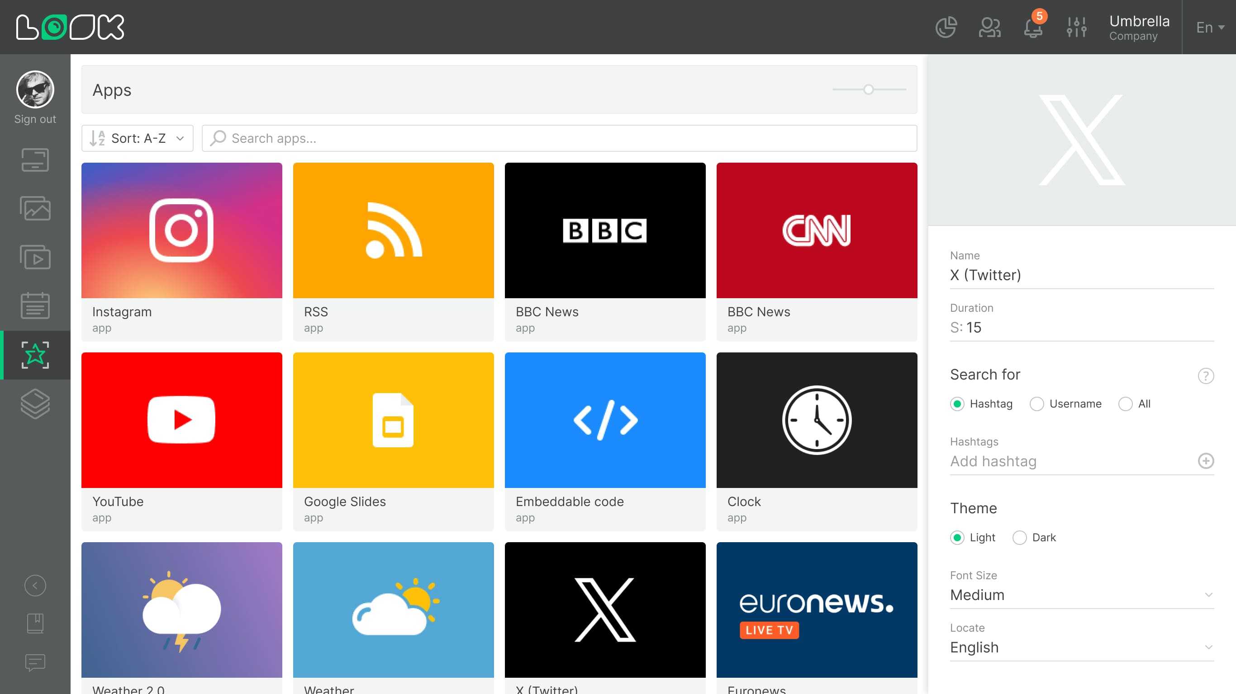
Task: Expand the Locate English dropdown
Action: click(x=1081, y=647)
